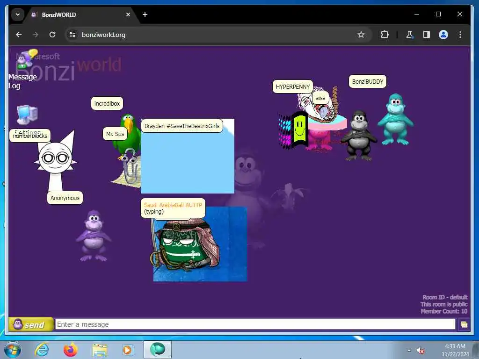479x359 pixels.
Task: Click the Clippy paperclip character
Action: click(131, 167)
